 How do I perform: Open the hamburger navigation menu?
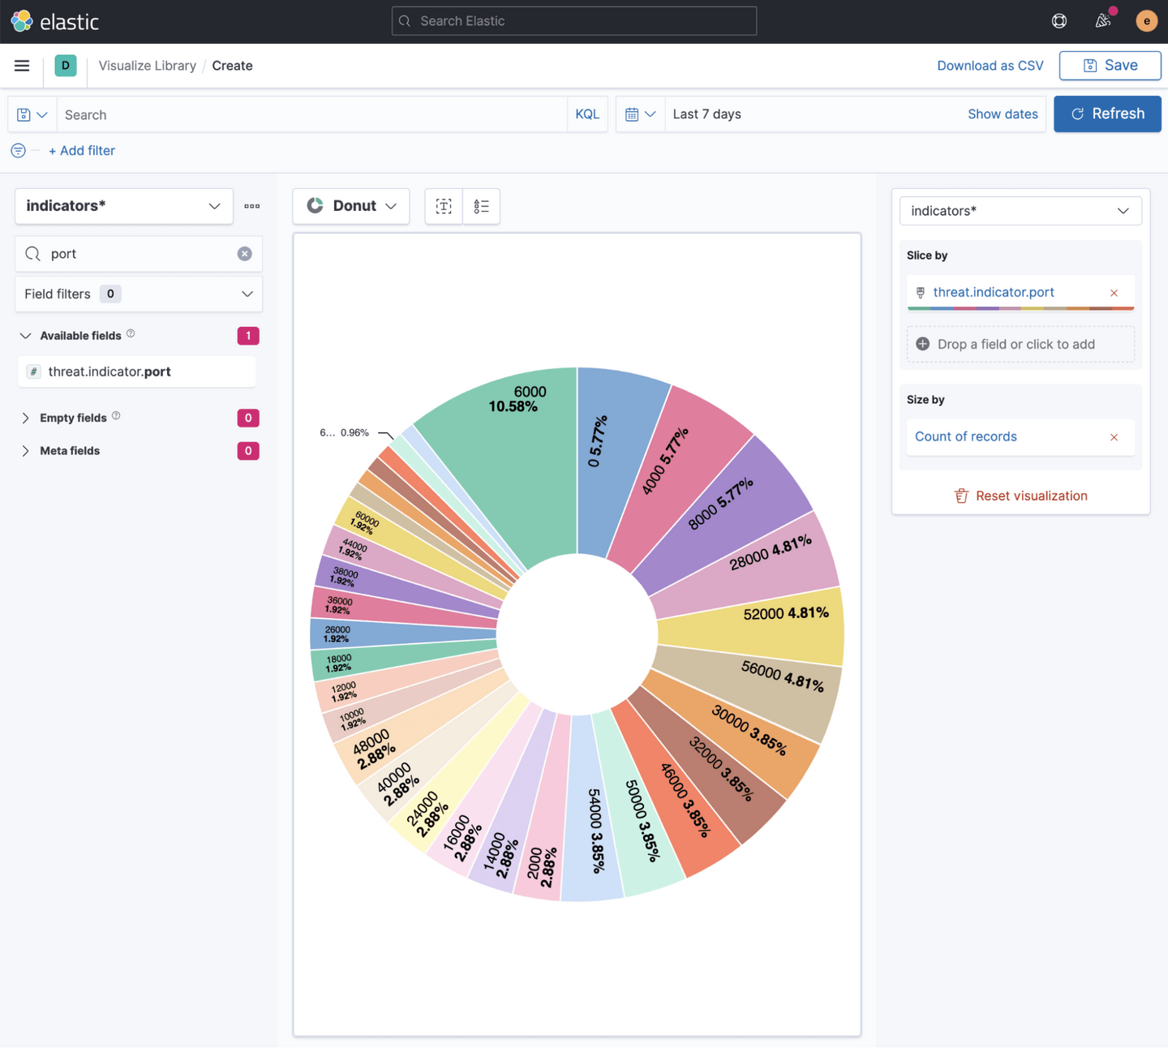coord(22,66)
